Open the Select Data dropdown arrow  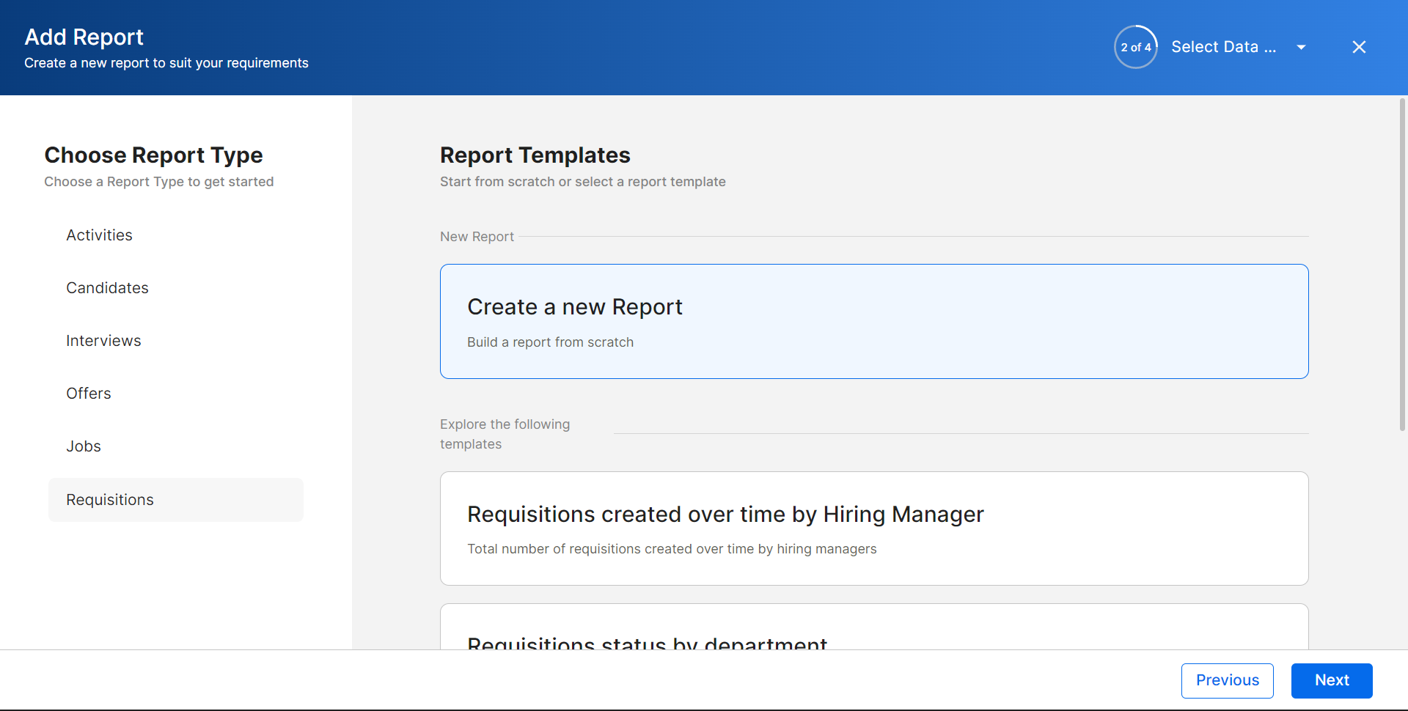1302,46
